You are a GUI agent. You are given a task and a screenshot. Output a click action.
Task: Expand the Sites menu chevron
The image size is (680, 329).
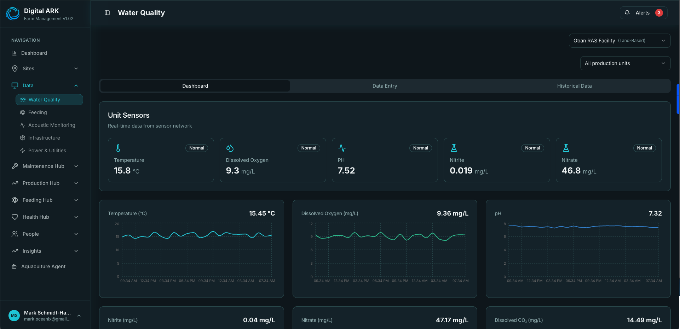76,69
